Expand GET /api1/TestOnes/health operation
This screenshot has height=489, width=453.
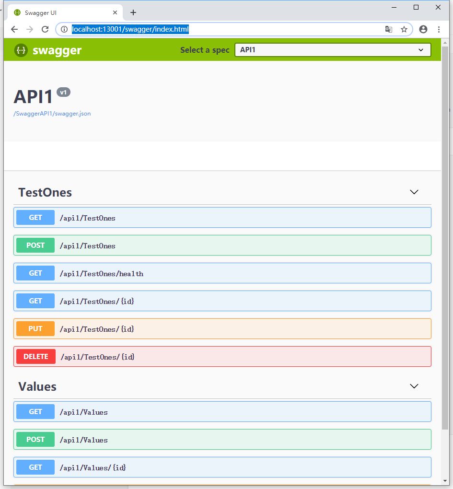[222, 273]
